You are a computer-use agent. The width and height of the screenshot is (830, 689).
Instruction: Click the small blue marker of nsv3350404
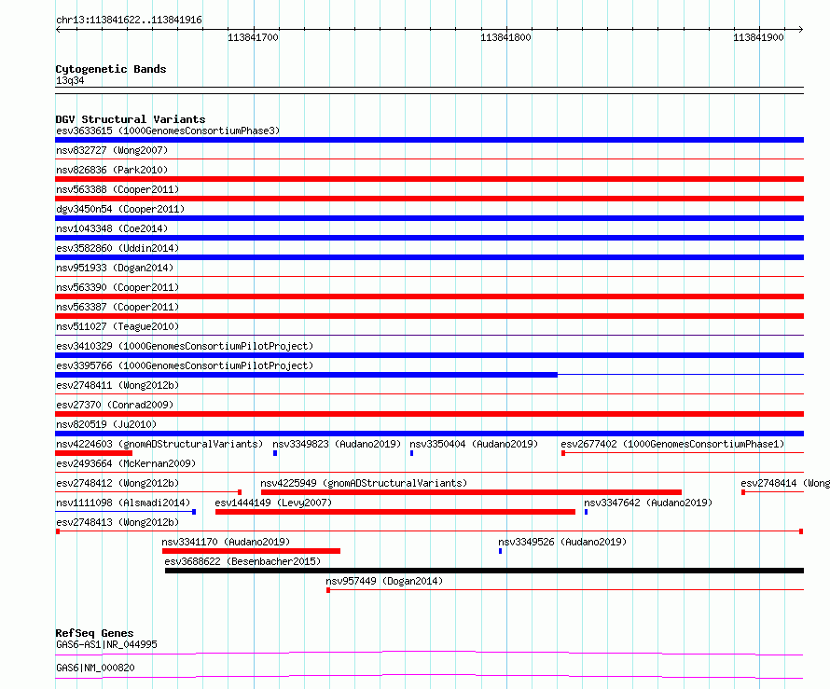click(412, 453)
